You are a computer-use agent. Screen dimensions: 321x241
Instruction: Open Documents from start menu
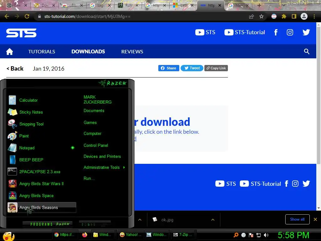click(x=94, y=111)
